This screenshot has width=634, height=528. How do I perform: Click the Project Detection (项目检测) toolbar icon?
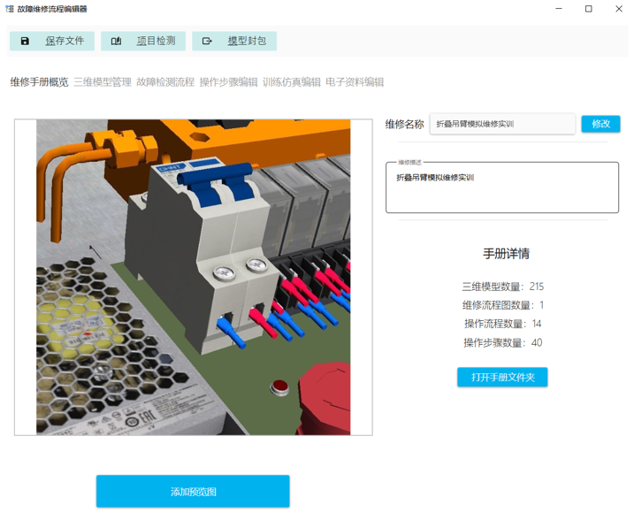[116, 42]
